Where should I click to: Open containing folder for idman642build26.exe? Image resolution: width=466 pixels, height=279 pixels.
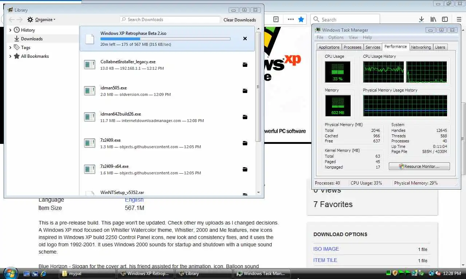(245, 117)
